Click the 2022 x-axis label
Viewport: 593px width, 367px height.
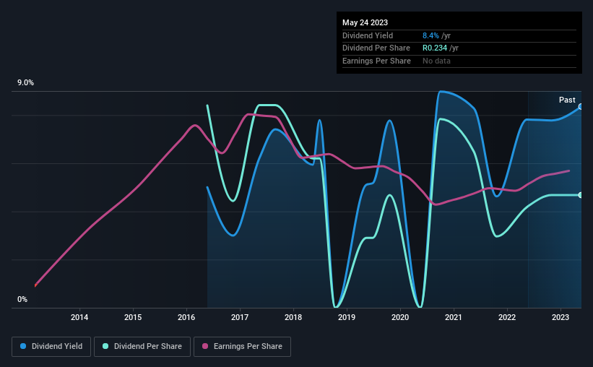tap(507, 317)
